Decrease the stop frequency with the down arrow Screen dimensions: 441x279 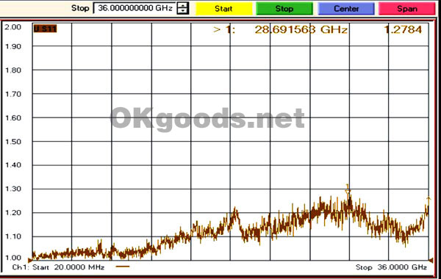point(183,11)
